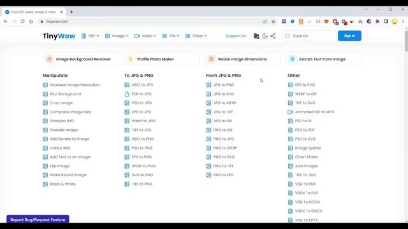
Task: Click the PDF to JPG file icon
Action: 127,94
